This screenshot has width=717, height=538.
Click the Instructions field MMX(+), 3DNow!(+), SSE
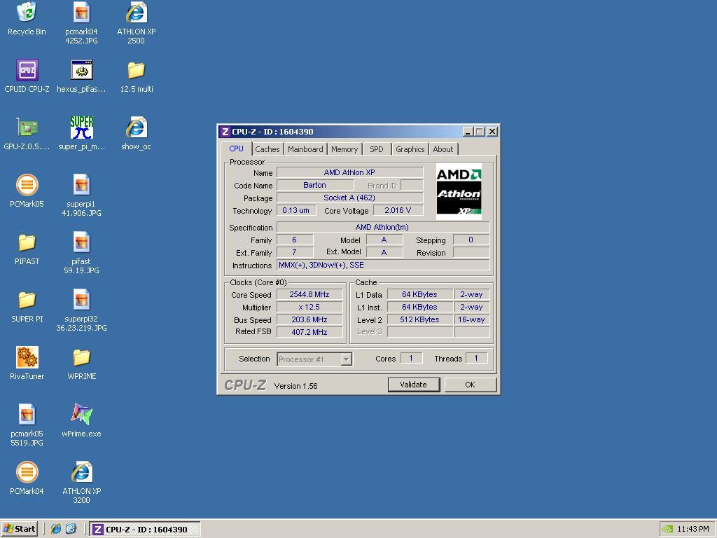click(383, 265)
